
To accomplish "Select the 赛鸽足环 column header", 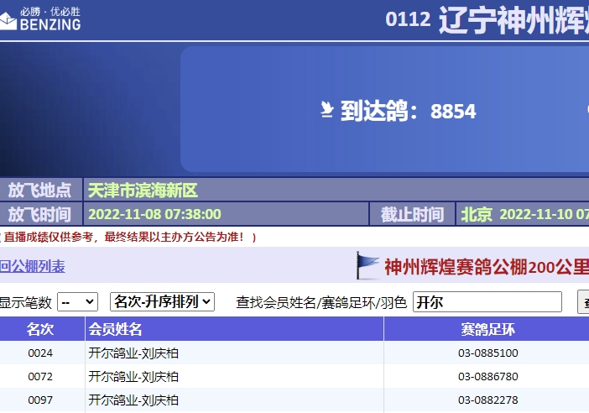I will [487, 329].
